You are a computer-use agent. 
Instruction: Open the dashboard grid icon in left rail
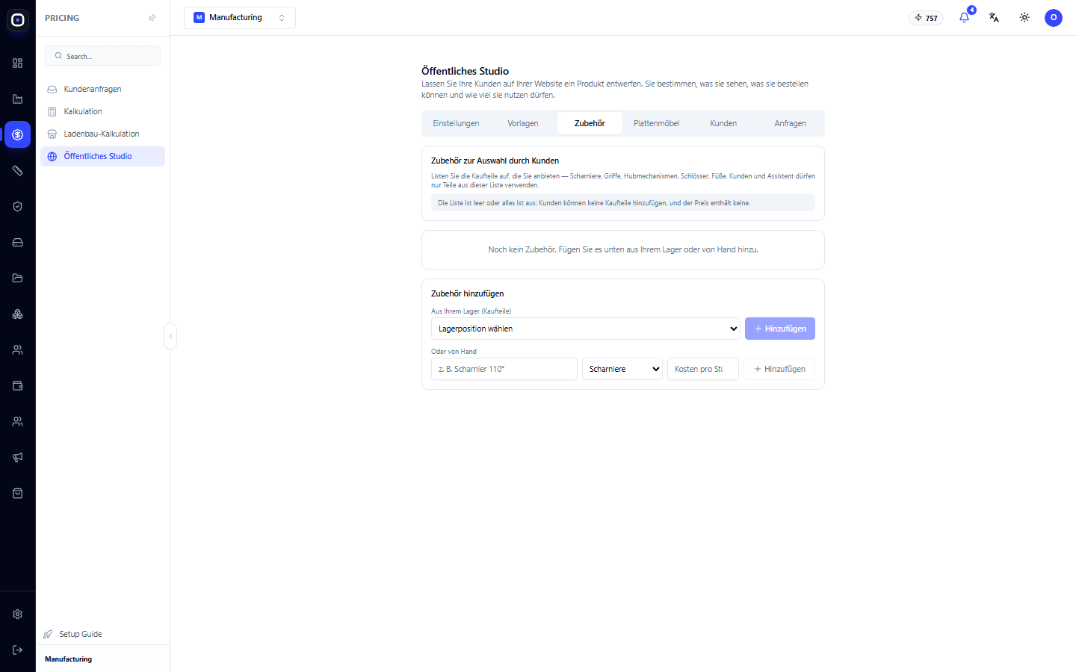click(x=18, y=63)
